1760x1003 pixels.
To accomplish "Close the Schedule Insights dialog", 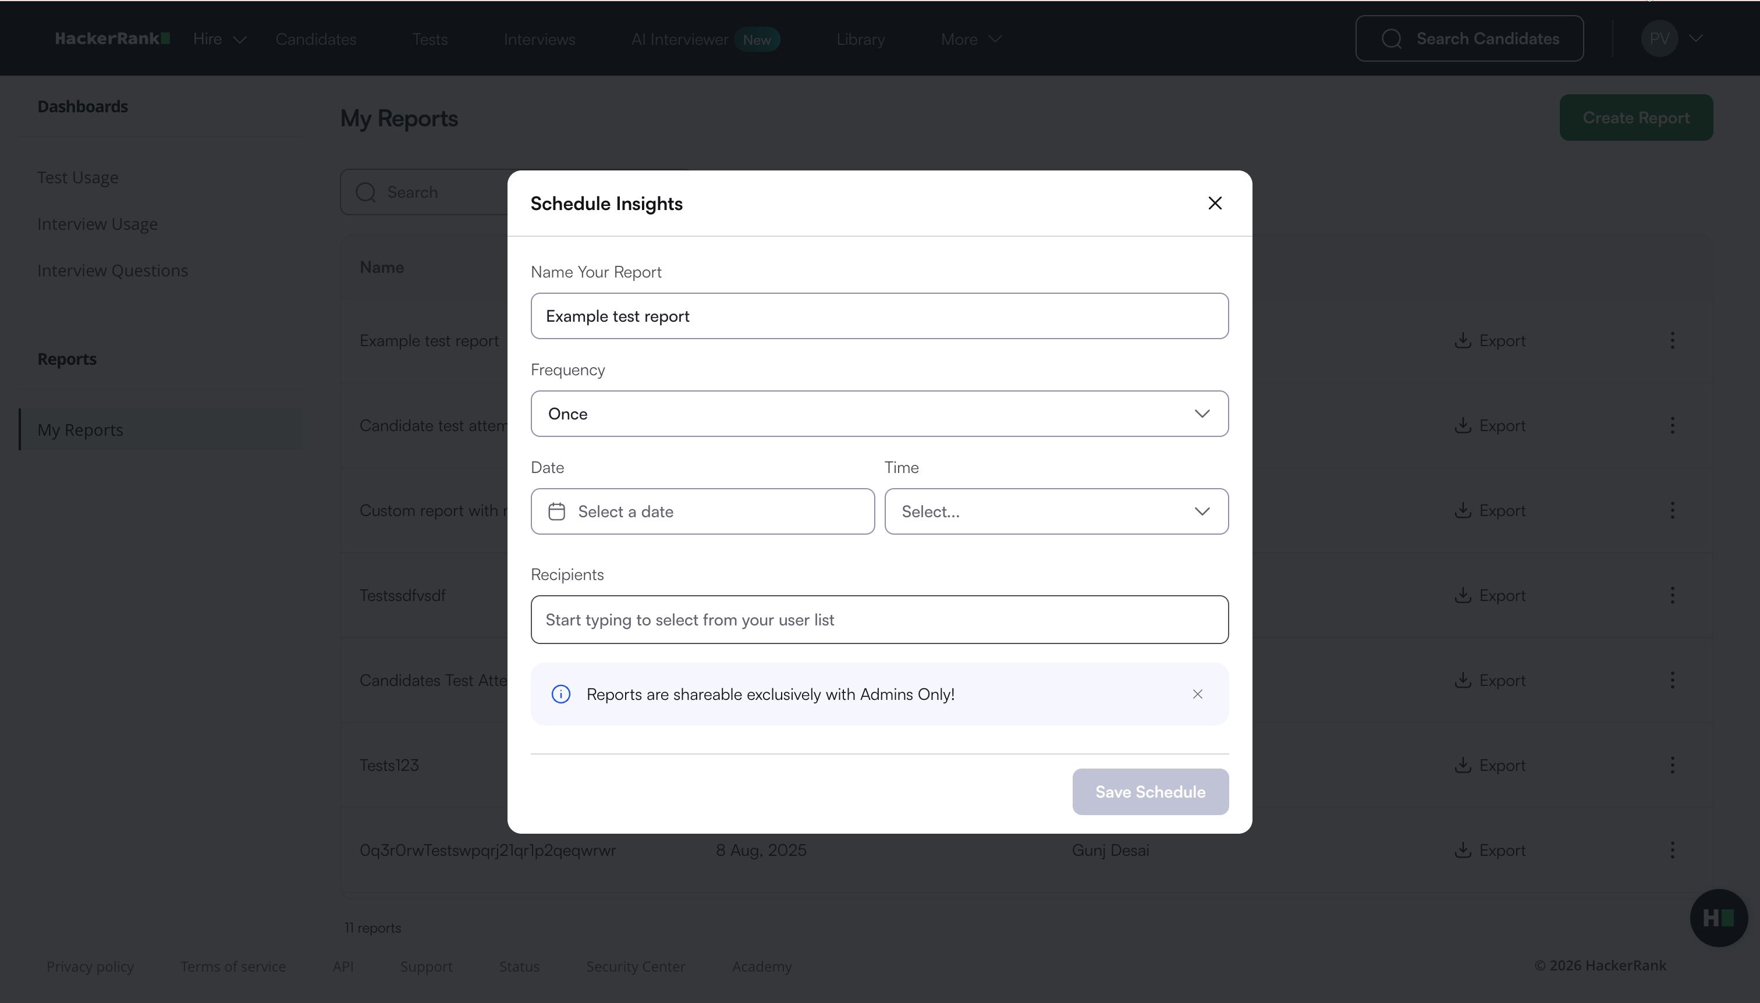I will [x=1215, y=203].
